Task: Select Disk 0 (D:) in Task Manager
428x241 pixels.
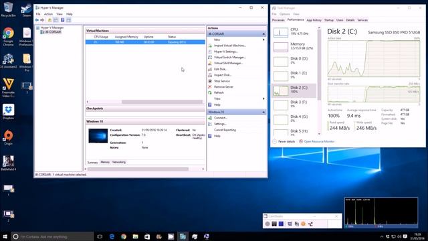Action: 294,61
